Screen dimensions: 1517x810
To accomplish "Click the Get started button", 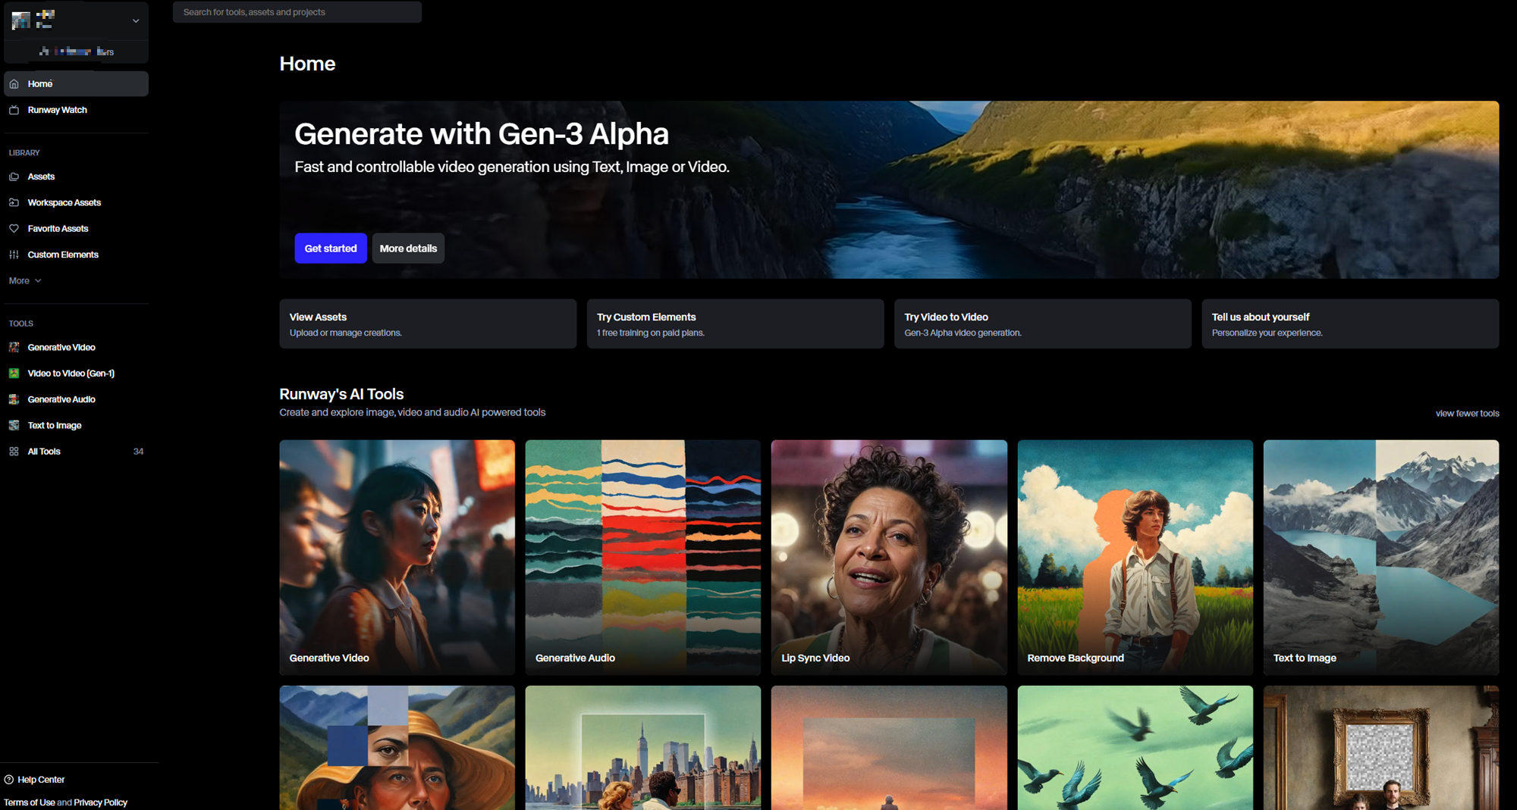I will coord(331,249).
